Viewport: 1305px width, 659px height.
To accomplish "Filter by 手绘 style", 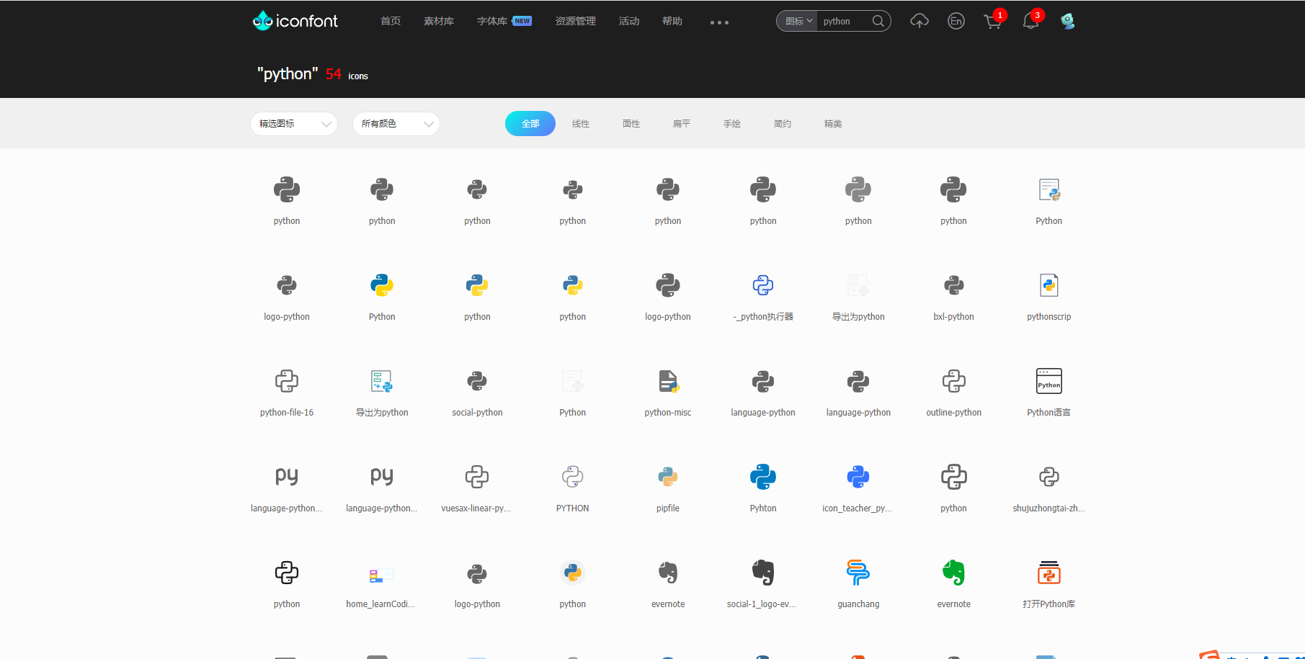I will 732,124.
